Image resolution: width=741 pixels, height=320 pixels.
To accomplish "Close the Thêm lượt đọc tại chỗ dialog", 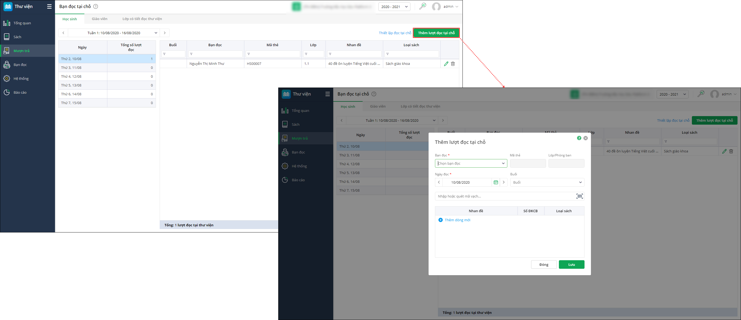I will 585,138.
